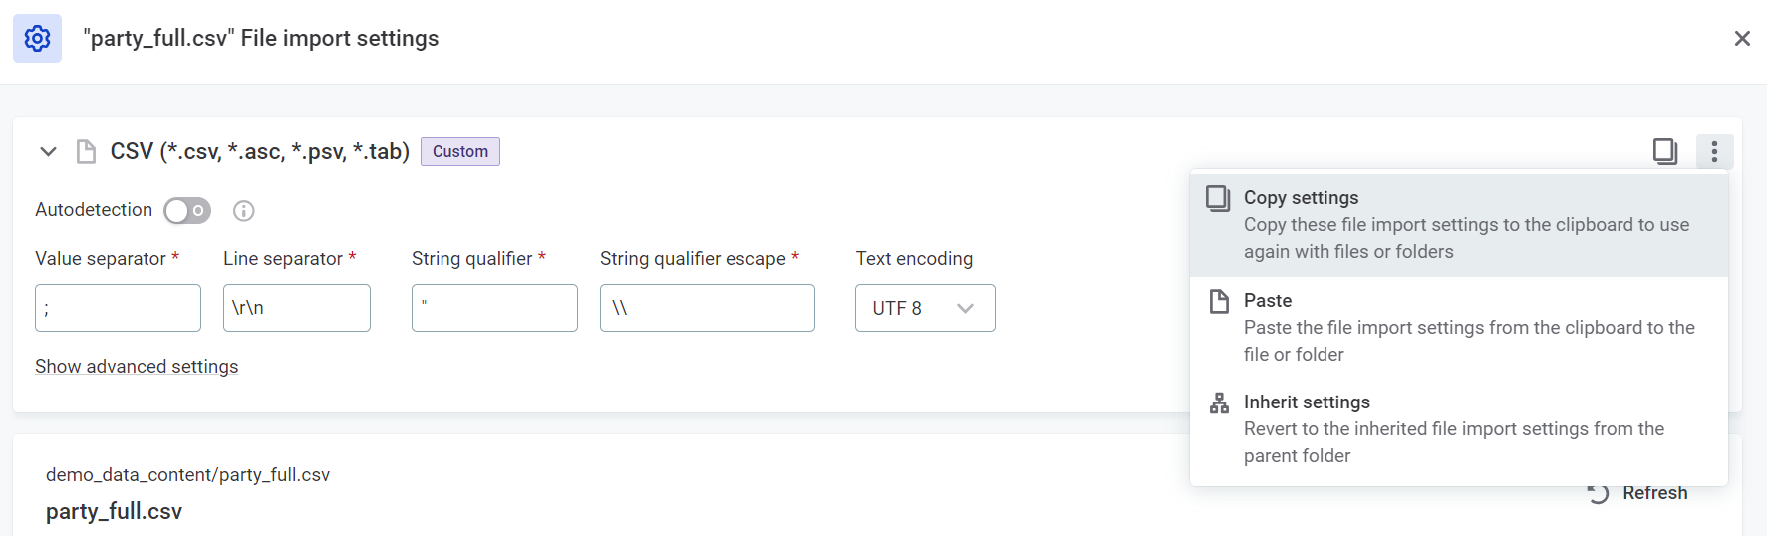Image resolution: width=1767 pixels, height=536 pixels.
Task: Click the CSV file type icon
Action: click(87, 151)
